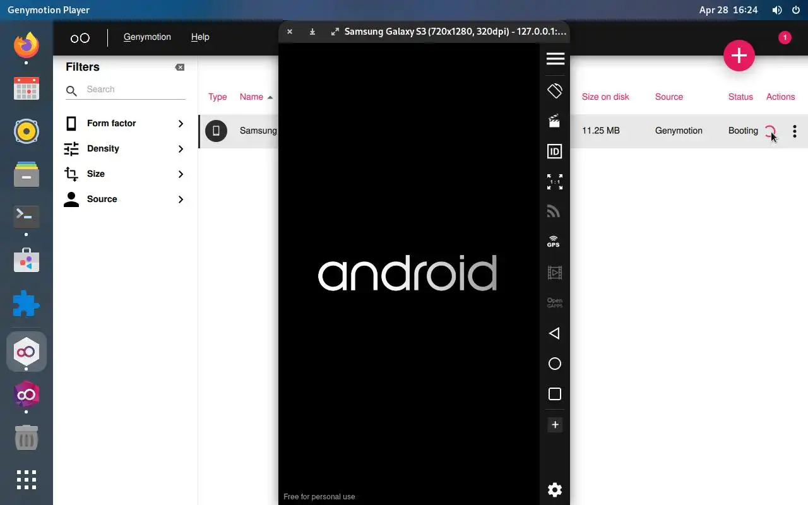
Task: Add a new virtual device
Action: [739, 56]
